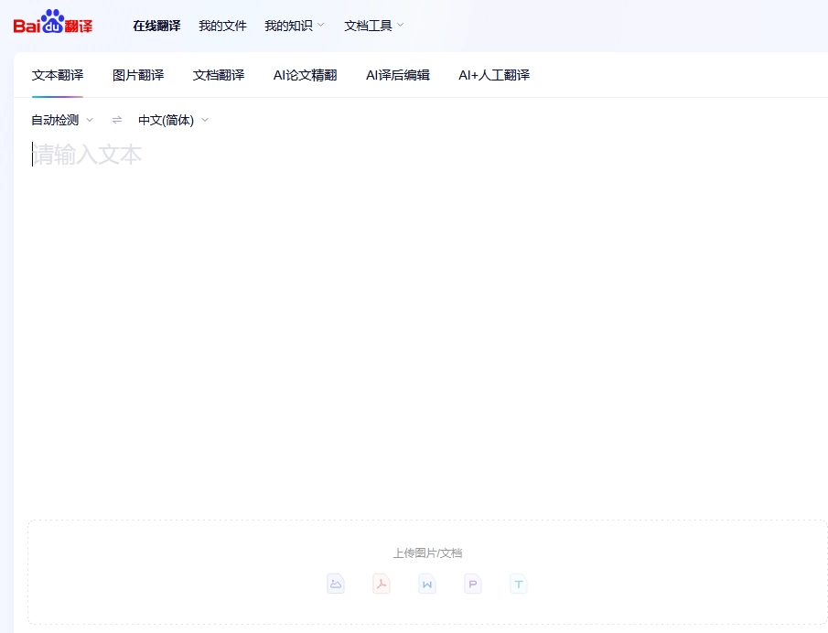Screen dimensions: 828x633
Task: Go to 在线翻译 in top navigation
Action: click(156, 26)
